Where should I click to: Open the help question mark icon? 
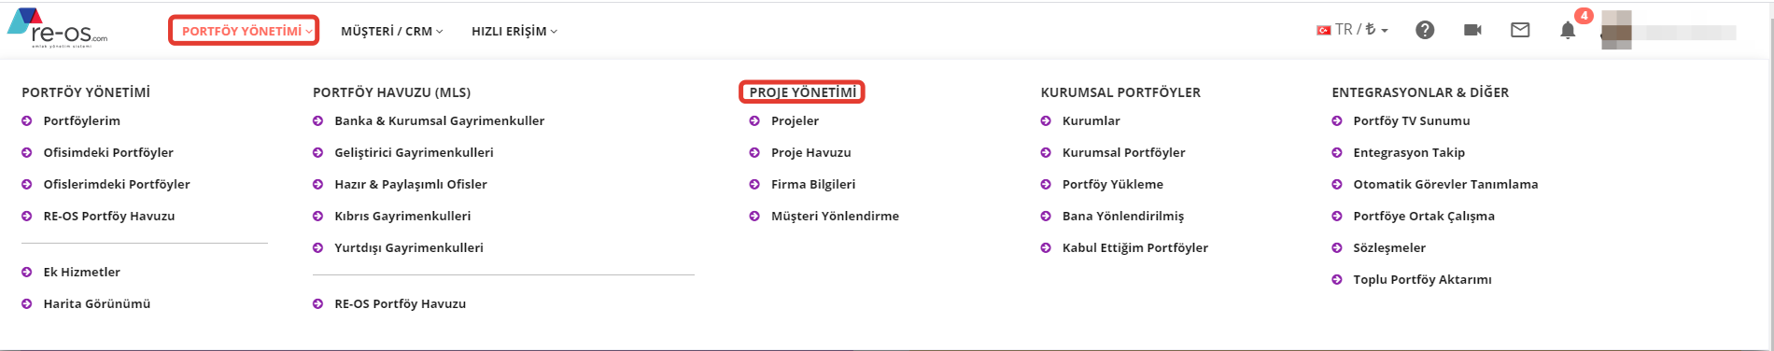pos(1425,30)
